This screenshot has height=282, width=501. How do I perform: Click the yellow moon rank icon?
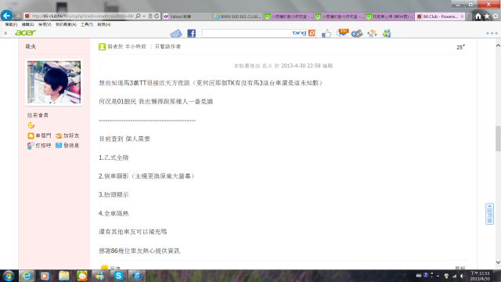click(31, 125)
